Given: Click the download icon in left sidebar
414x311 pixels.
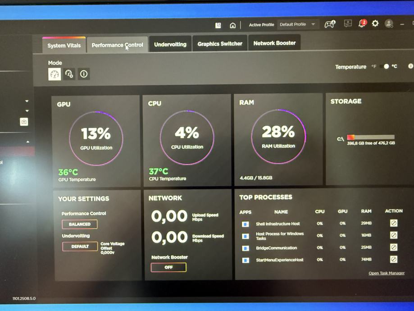Looking at the screenshot, I should tap(24, 122).
